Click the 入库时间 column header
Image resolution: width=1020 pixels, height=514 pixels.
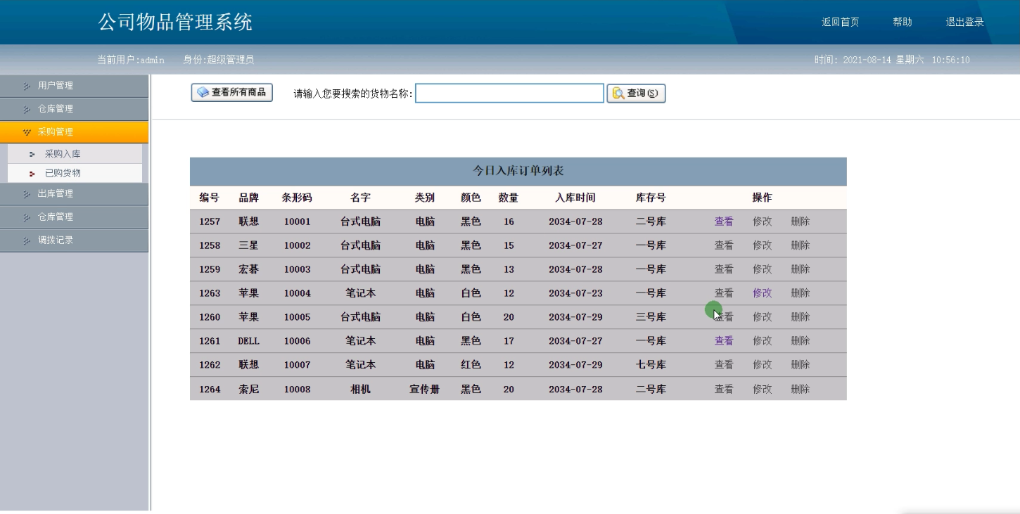point(575,198)
